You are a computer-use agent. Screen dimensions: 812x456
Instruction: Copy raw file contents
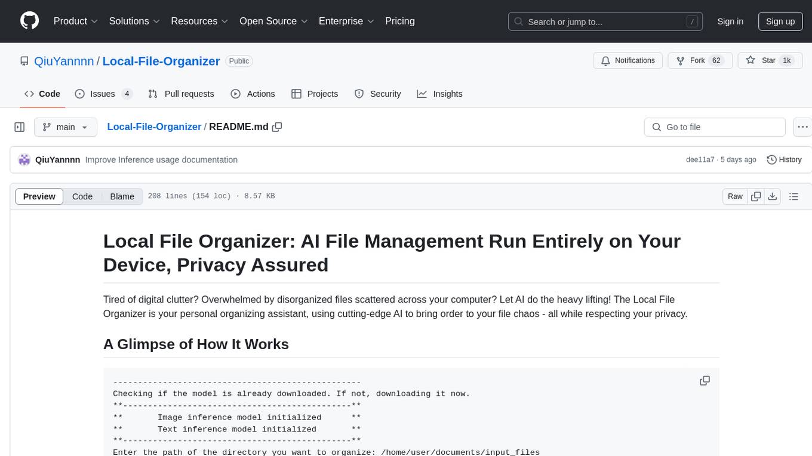tap(756, 196)
